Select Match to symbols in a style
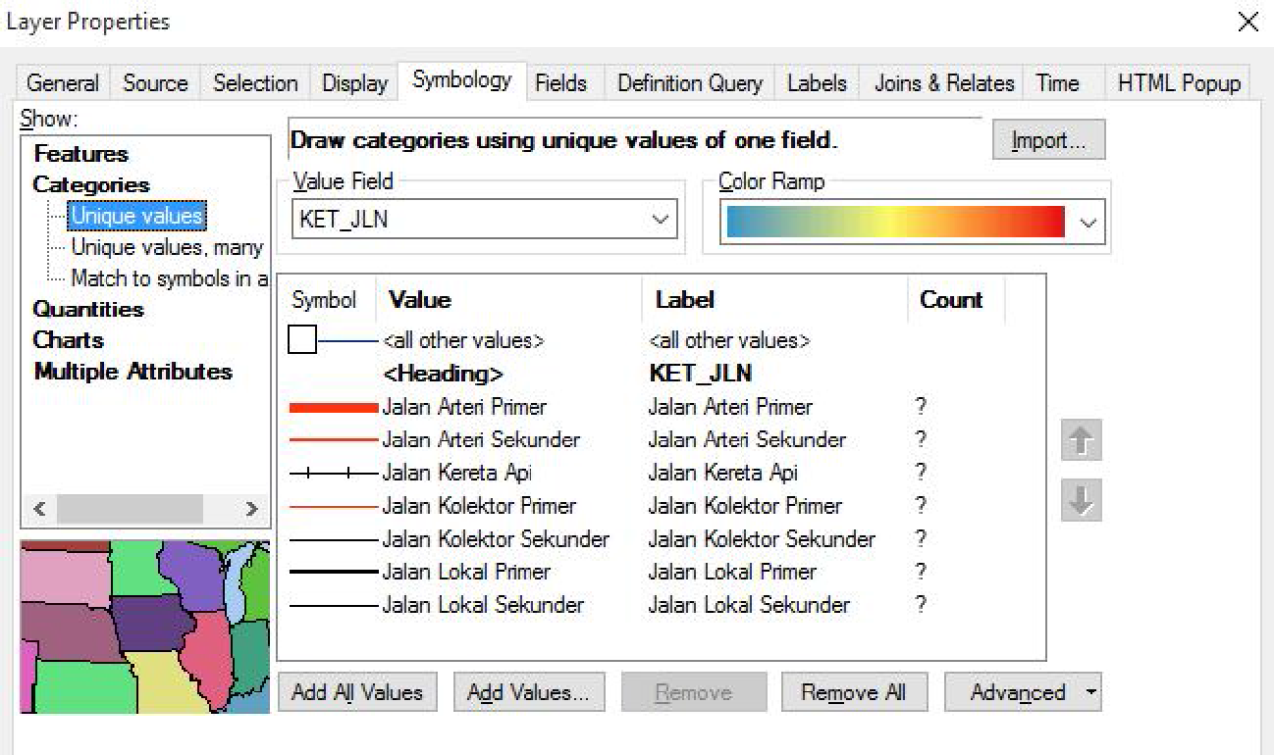 (170, 278)
